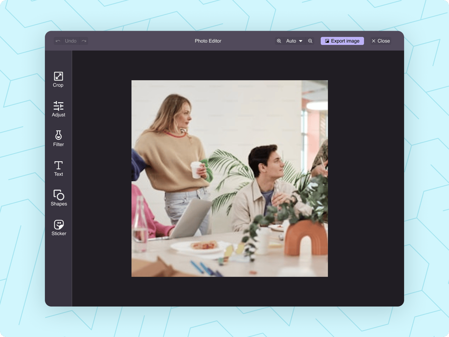Screen dimensions: 449x337
Task: Click the Export image button
Action: [x=342, y=41]
